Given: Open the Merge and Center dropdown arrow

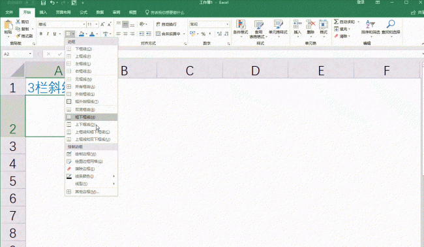Looking at the screenshot, I should pos(184,34).
